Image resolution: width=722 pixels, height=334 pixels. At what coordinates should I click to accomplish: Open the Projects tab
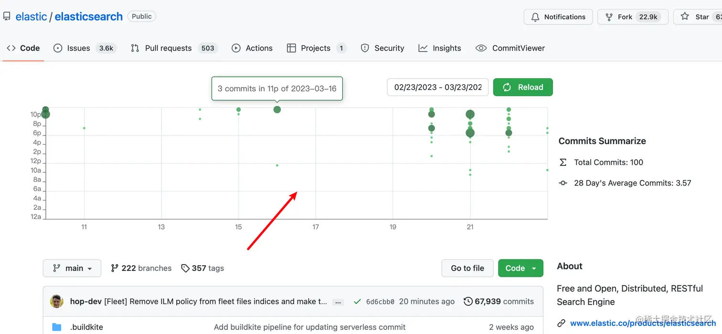tap(316, 48)
